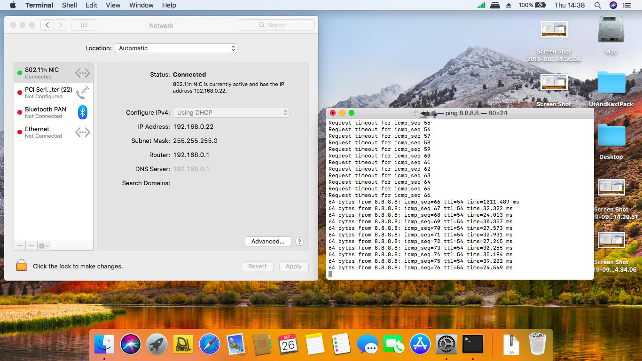The image size is (642, 361).
Task: Open the help question mark button
Action: coord(299,242)
